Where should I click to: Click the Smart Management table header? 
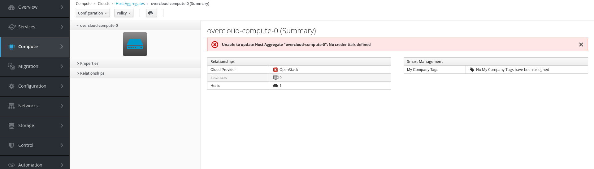point(496,62)
